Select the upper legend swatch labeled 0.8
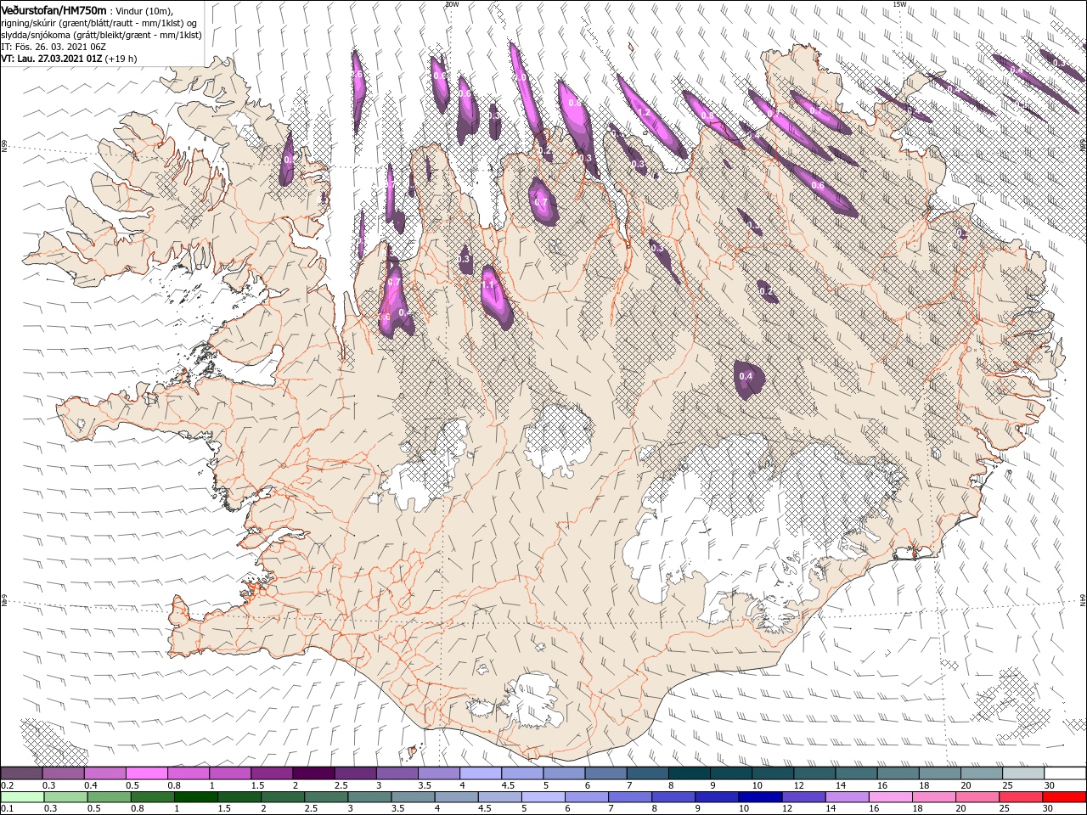 pos(189,773)
